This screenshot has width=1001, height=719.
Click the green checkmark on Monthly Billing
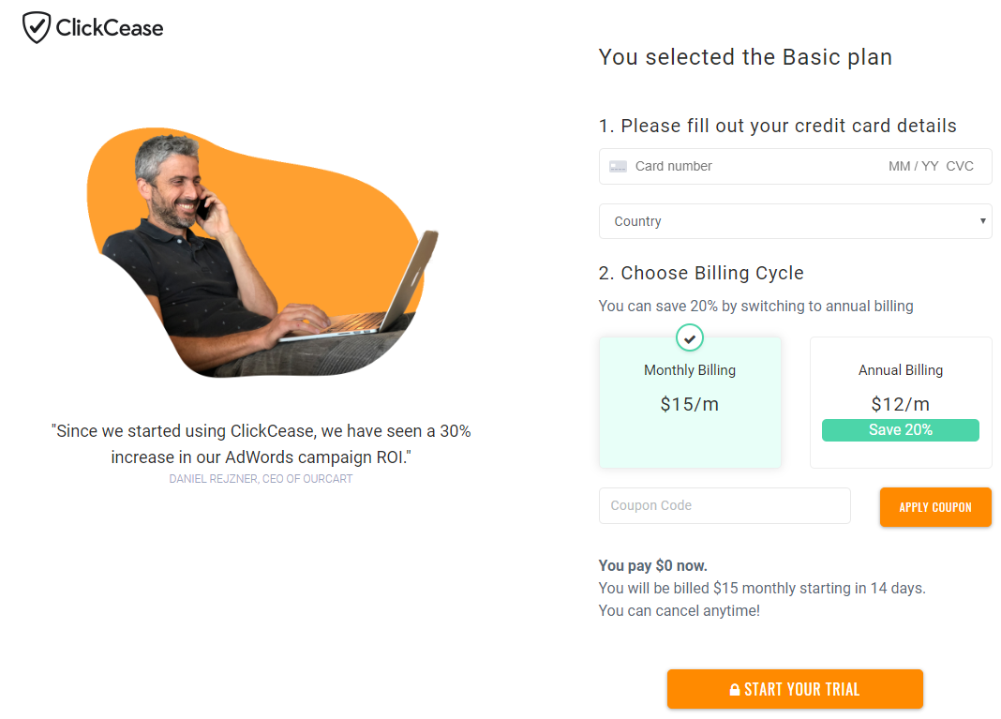click(x=690, y=337)
